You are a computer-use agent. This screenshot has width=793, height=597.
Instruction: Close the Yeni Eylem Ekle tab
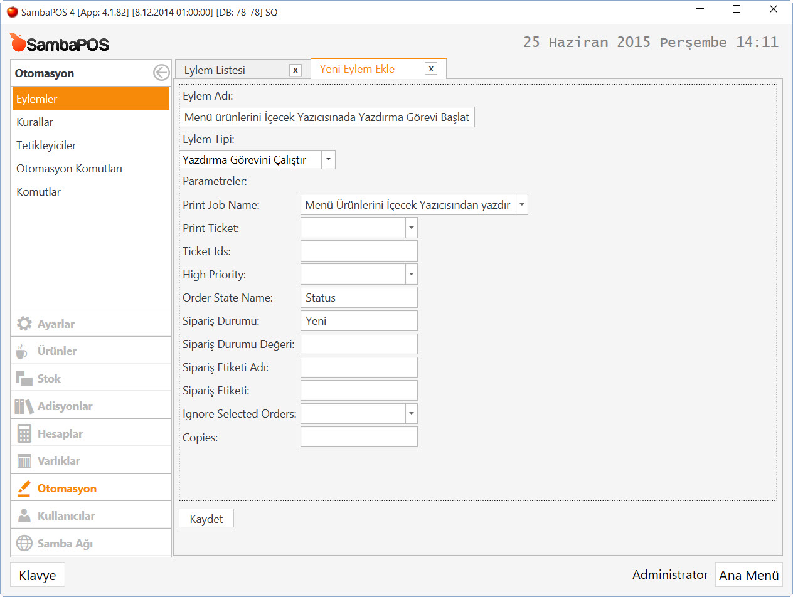[431, 69]
